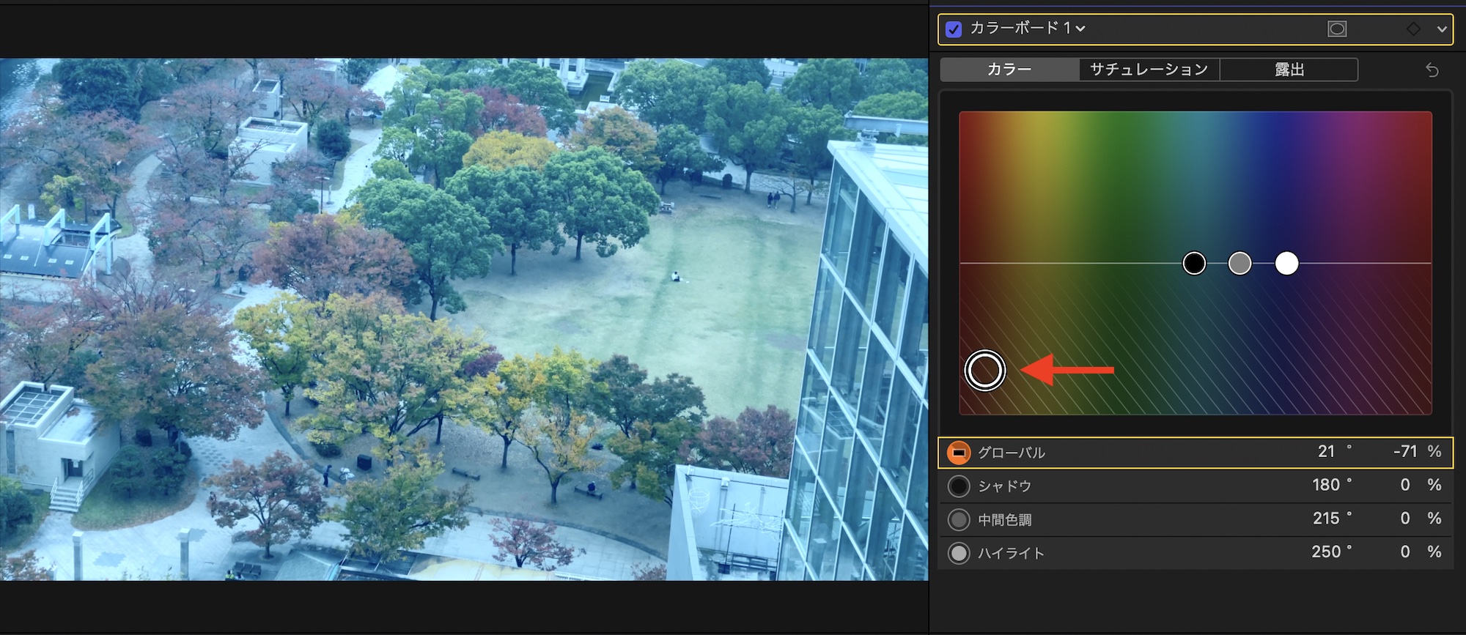This screenshot has width=1466, height=635.
Task: Switch to the カラー tab
Action: pos(1009,70)
